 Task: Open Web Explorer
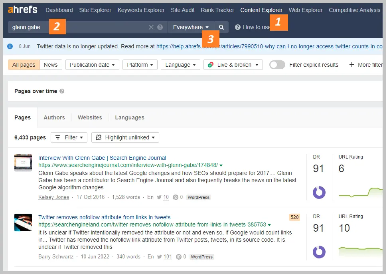306,10
